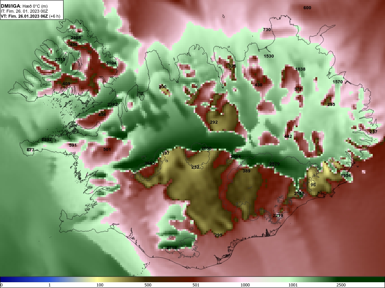The image size is (385, 288).
Task: Click the map title 'DMI/IGA: Hæð 0°C (m)'
Action: point(24,6)
